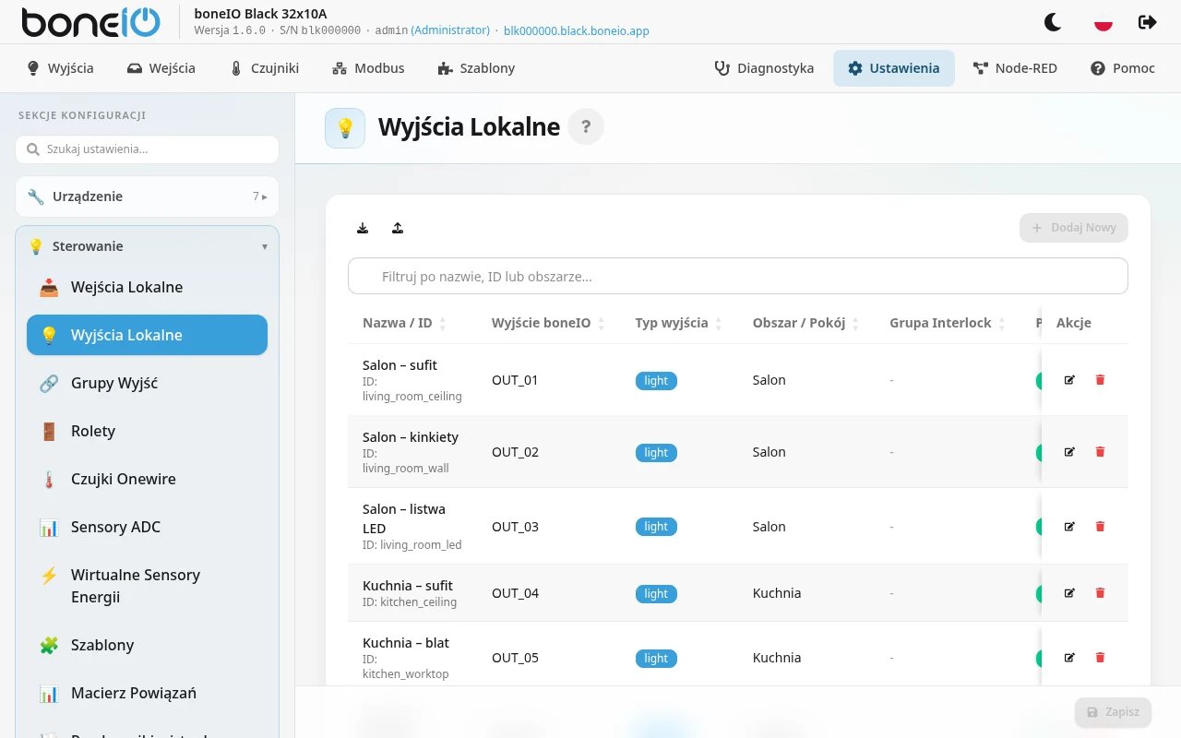
Task: Click the upload/import config icon
Action: (x=398, y=228)
